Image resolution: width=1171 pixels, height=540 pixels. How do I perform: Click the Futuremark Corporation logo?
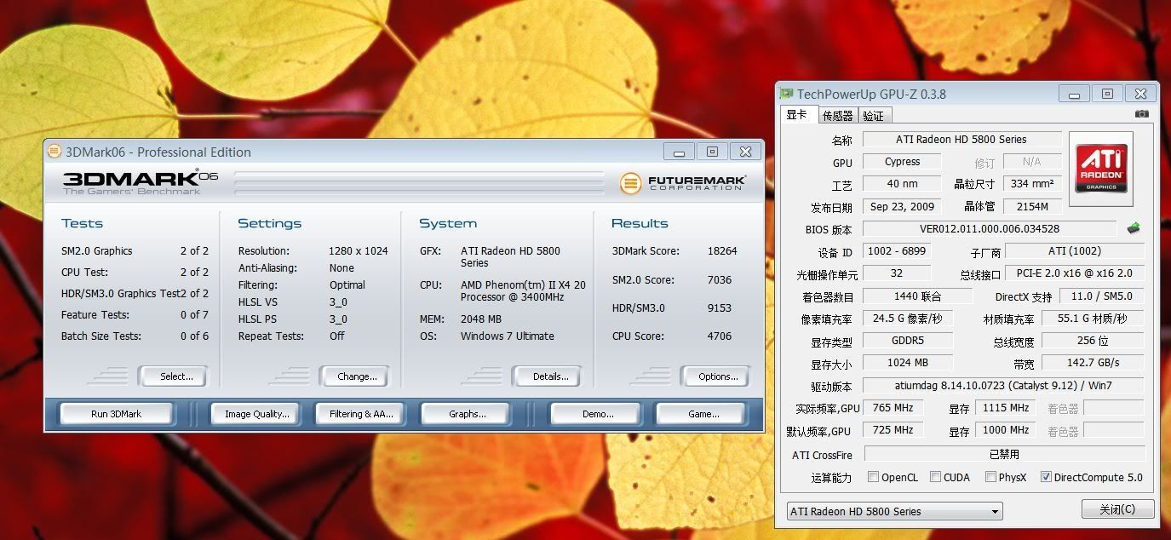point(682,182)
